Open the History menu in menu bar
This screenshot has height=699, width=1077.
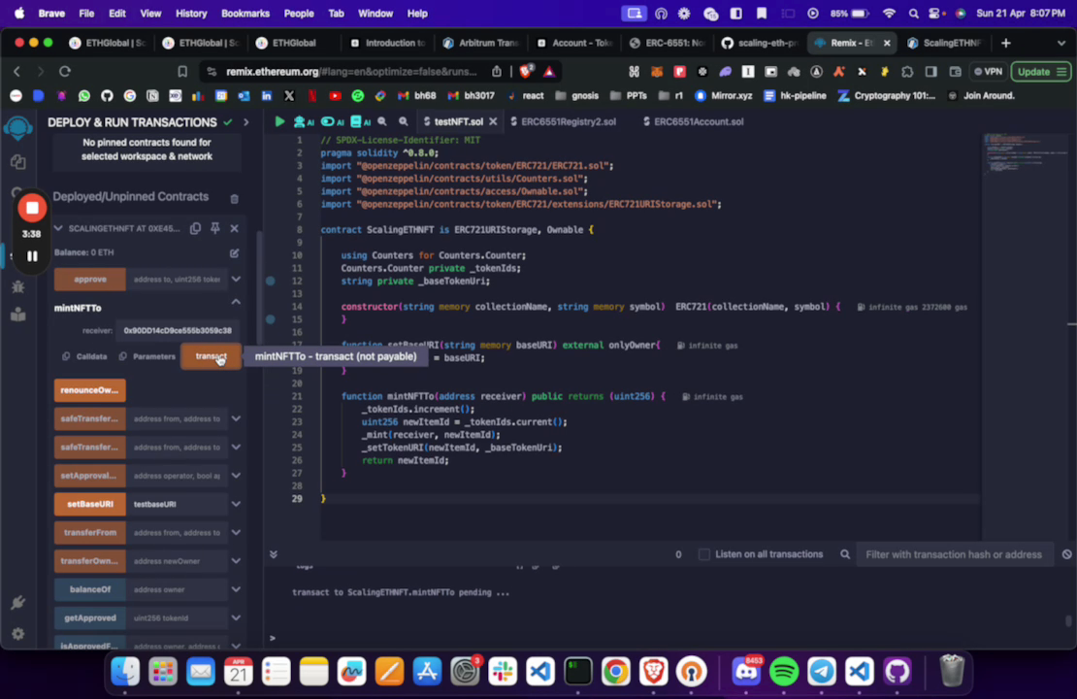tap(191, 13)
